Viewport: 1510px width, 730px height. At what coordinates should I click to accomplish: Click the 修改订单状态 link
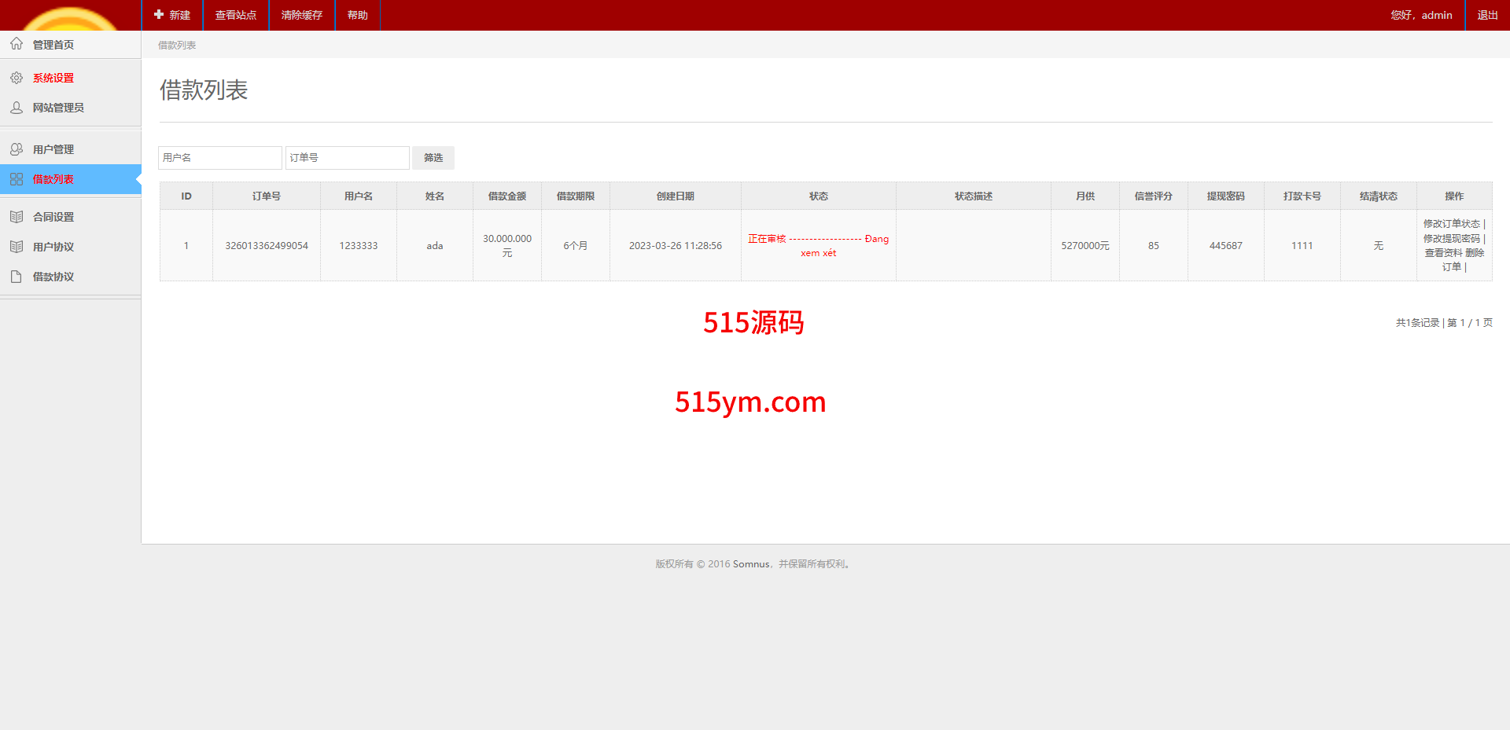click(1451, 224)
